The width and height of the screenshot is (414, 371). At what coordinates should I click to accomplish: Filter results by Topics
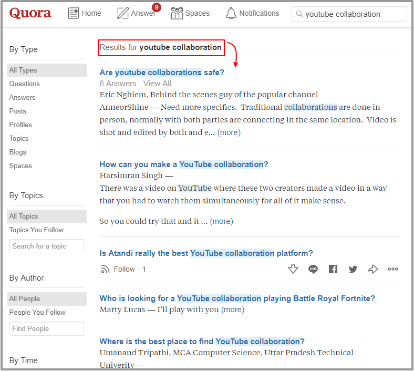[x=19, y=138]
